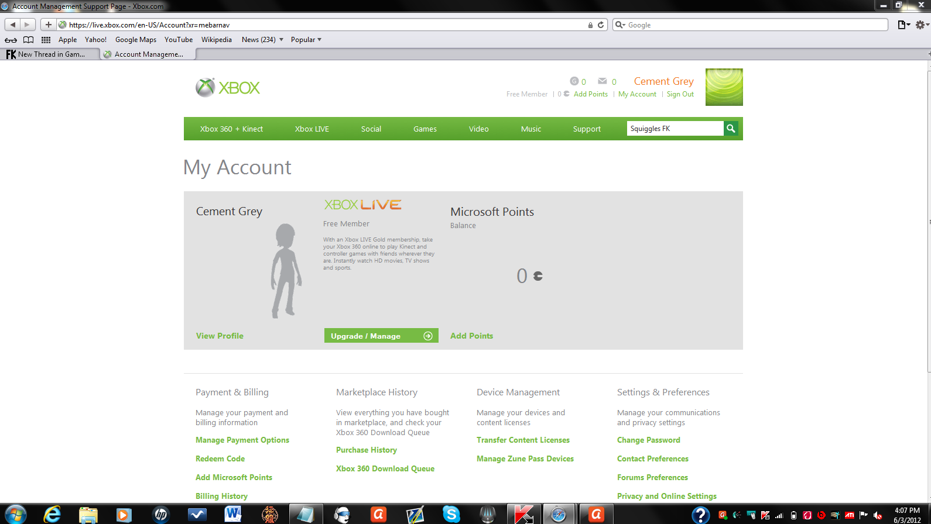Launch Internet Explorer from the taskbar
Viewport: 931px width, 524px height.
point(52,514)
